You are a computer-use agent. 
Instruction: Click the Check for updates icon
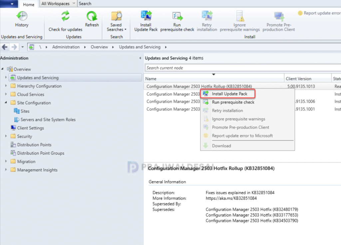point(65,16)
